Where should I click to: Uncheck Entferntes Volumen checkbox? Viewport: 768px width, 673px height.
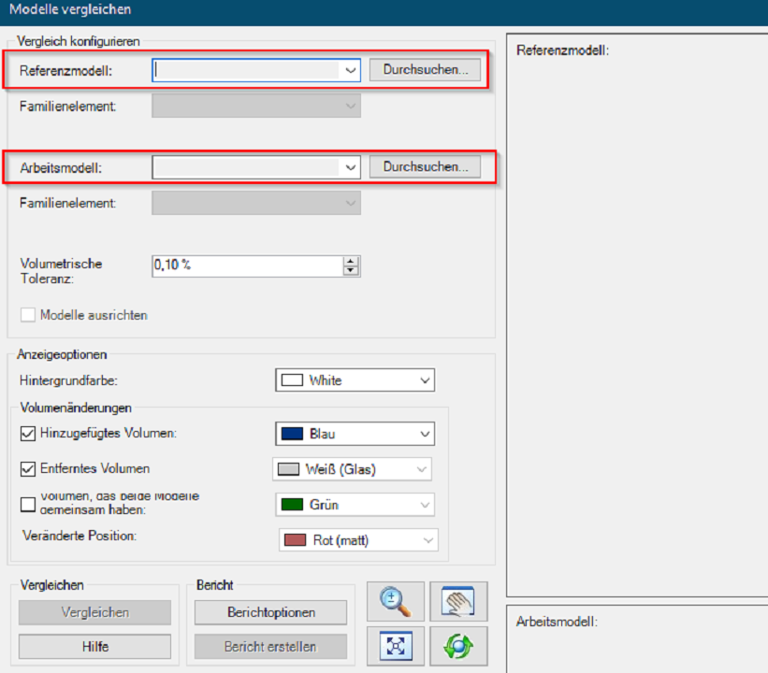[28, 469]
